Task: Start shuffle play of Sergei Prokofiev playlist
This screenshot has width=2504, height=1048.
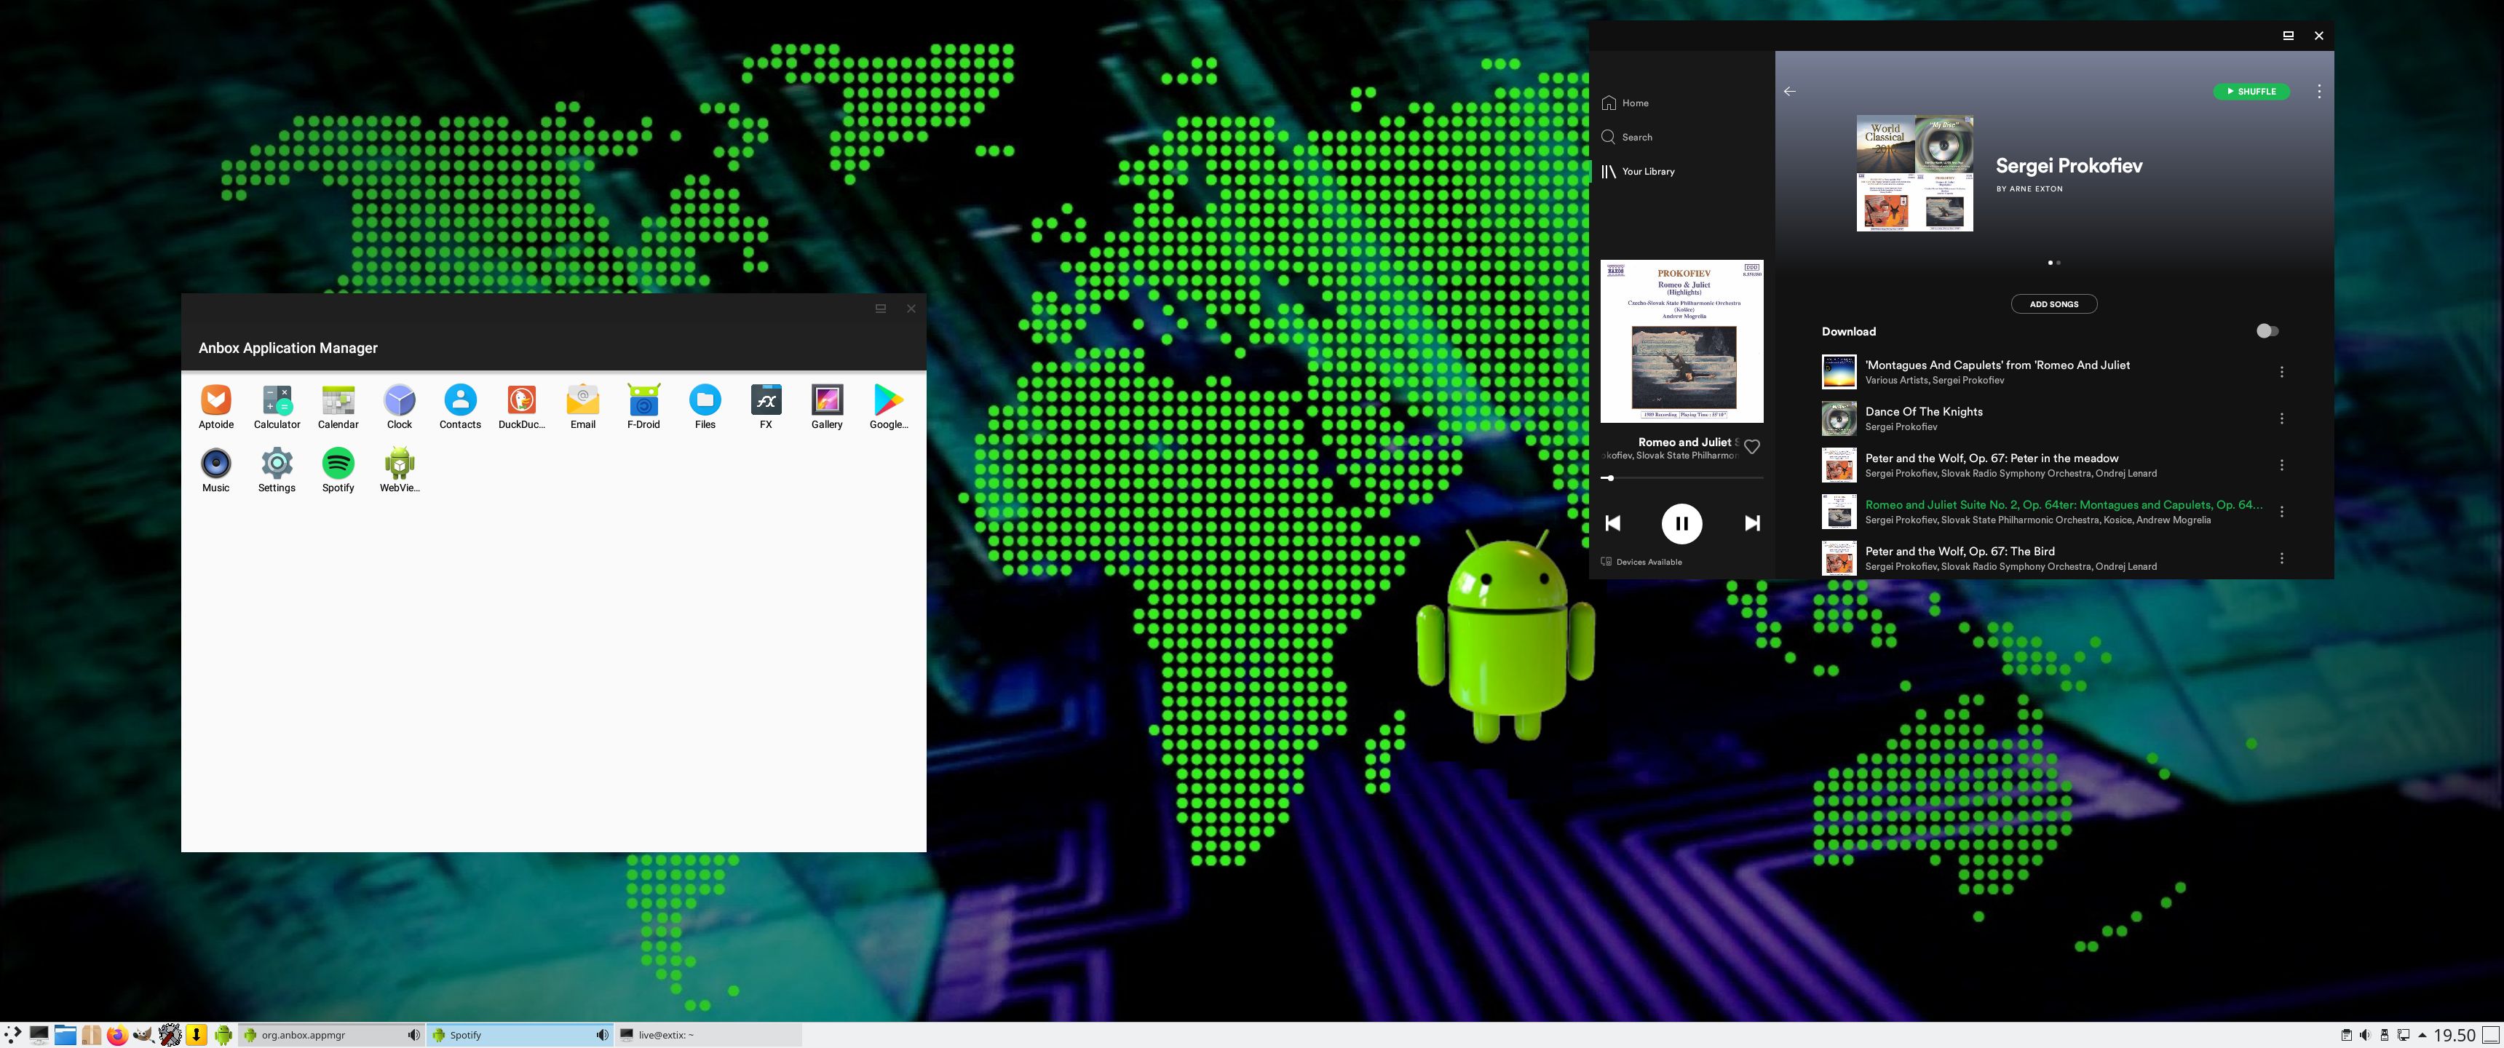Action: (2251, 92)
